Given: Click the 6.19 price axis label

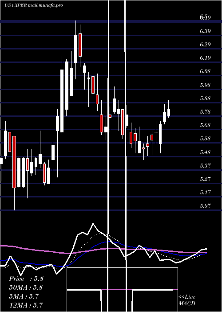Looking at the screenshot, I should click(205, 57).
